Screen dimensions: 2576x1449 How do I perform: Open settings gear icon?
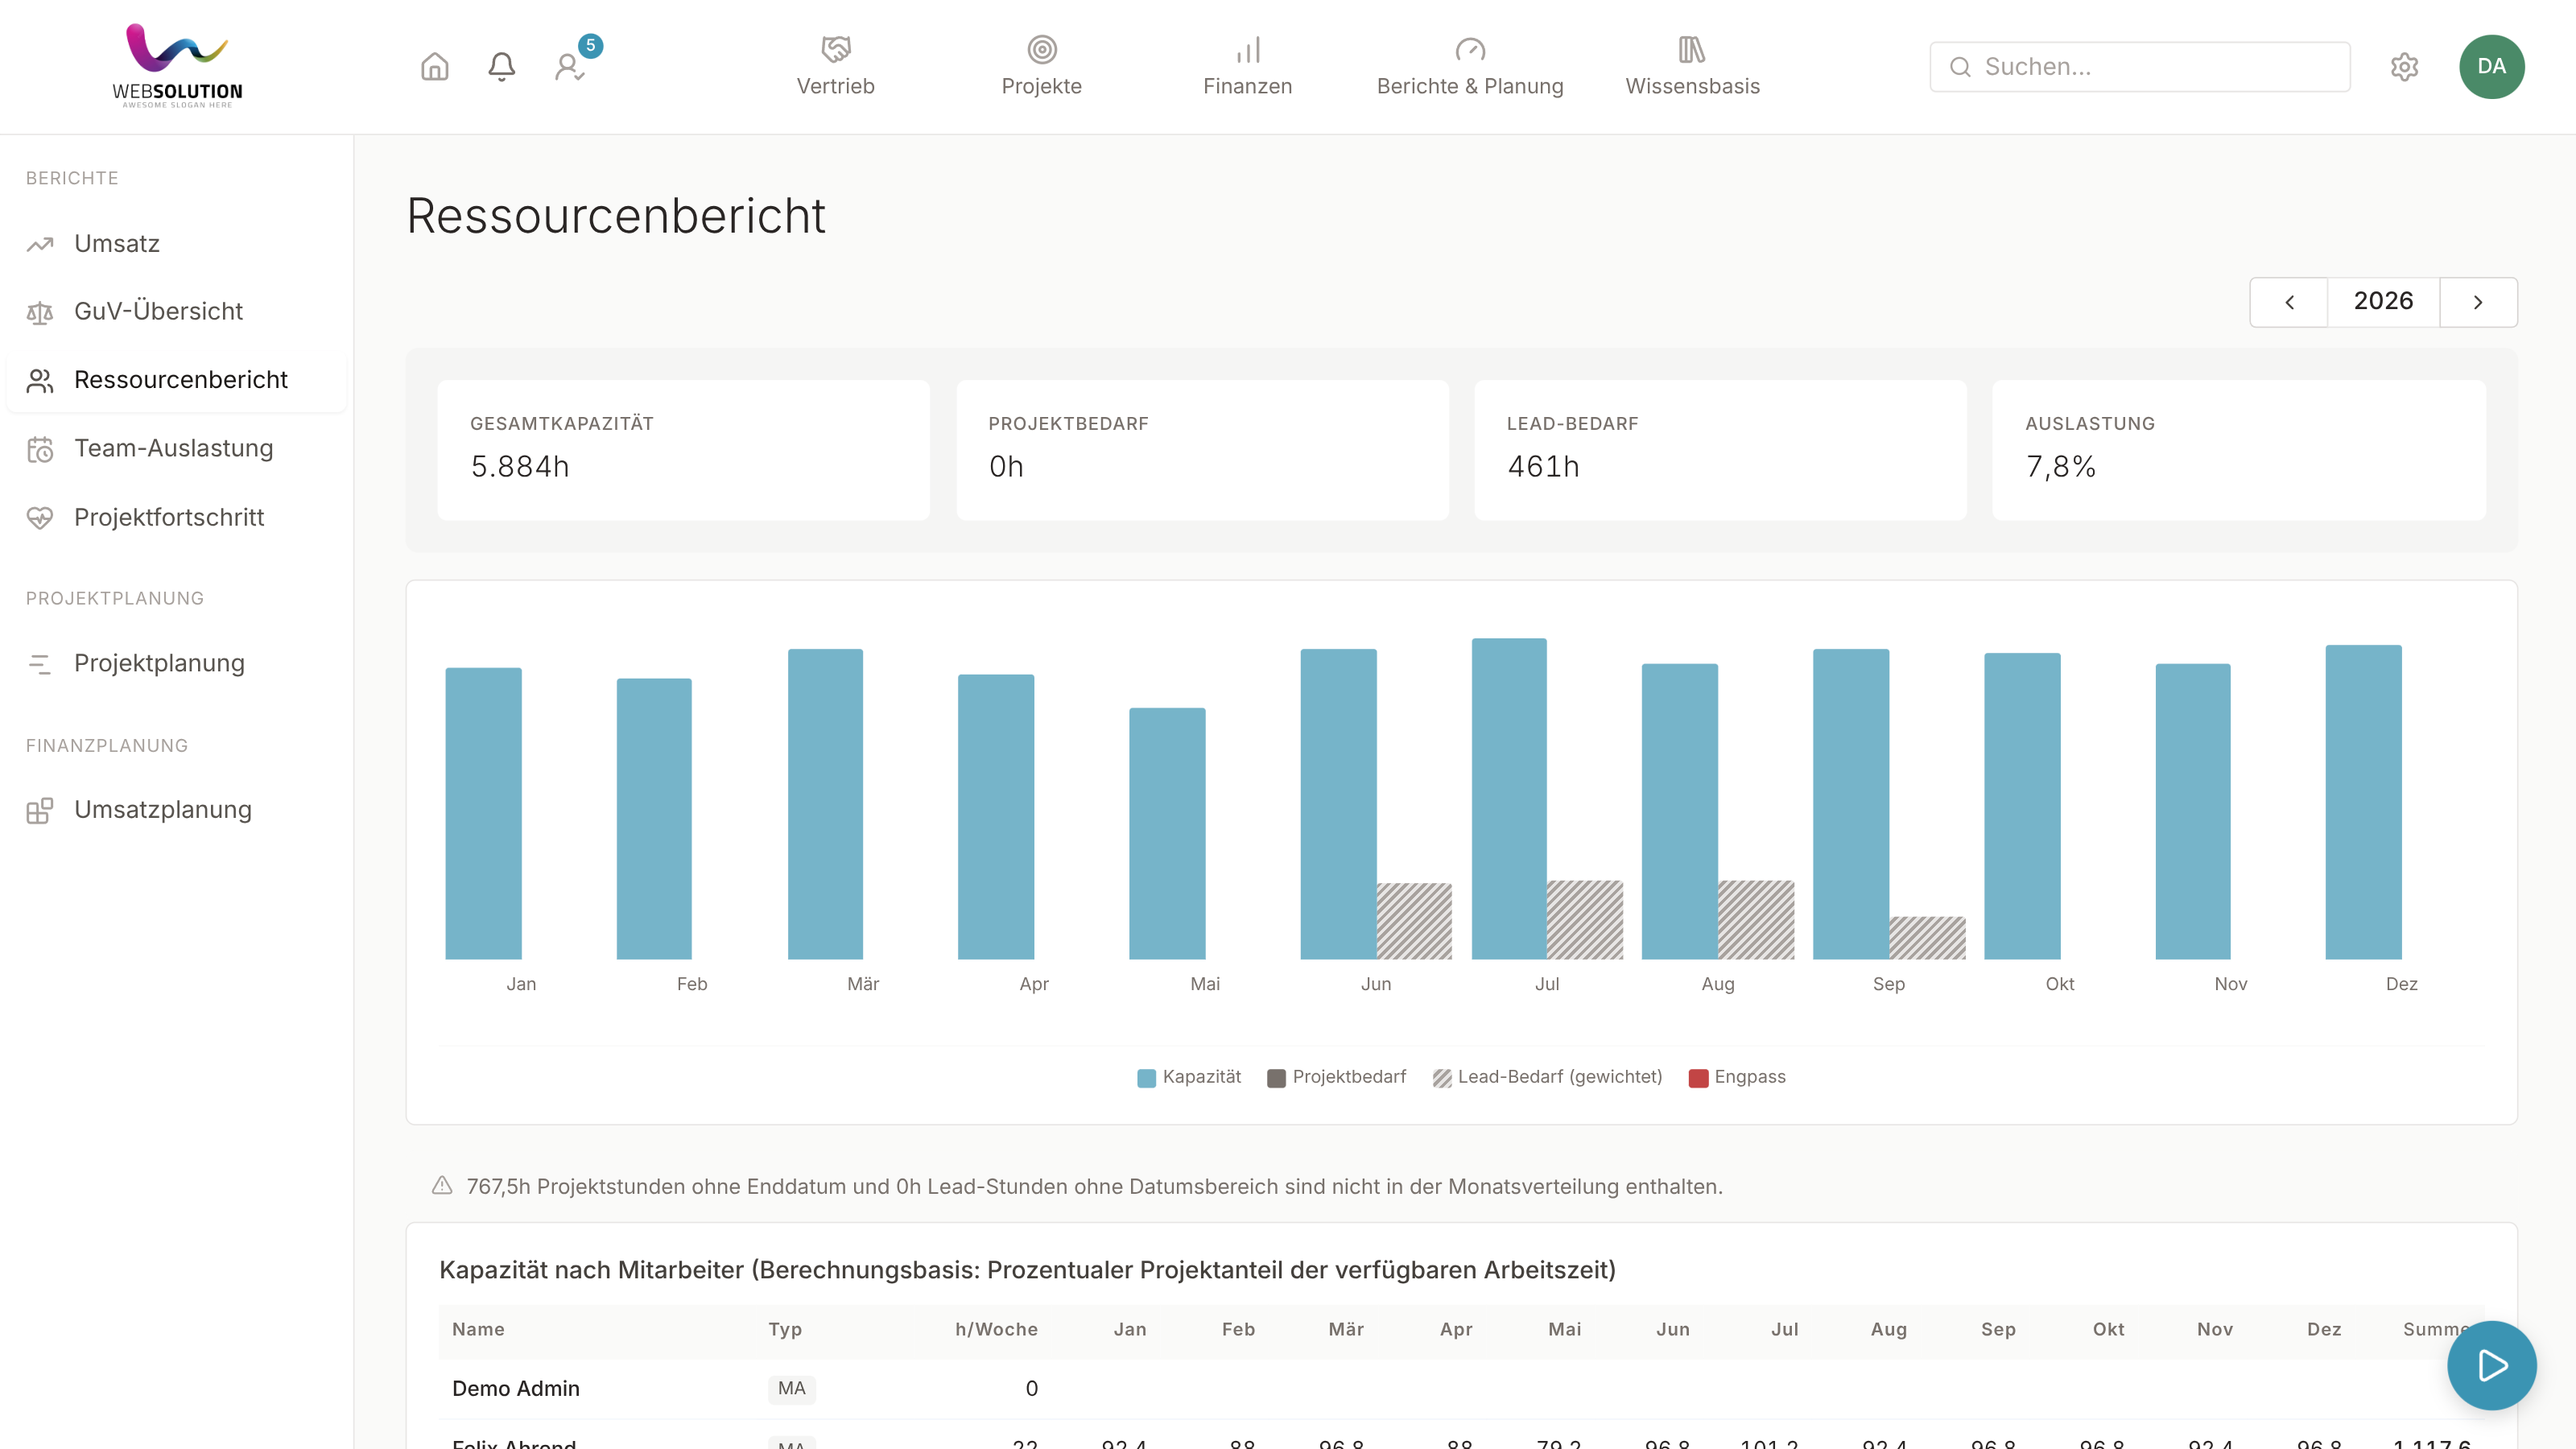(x=2404, y=67)
